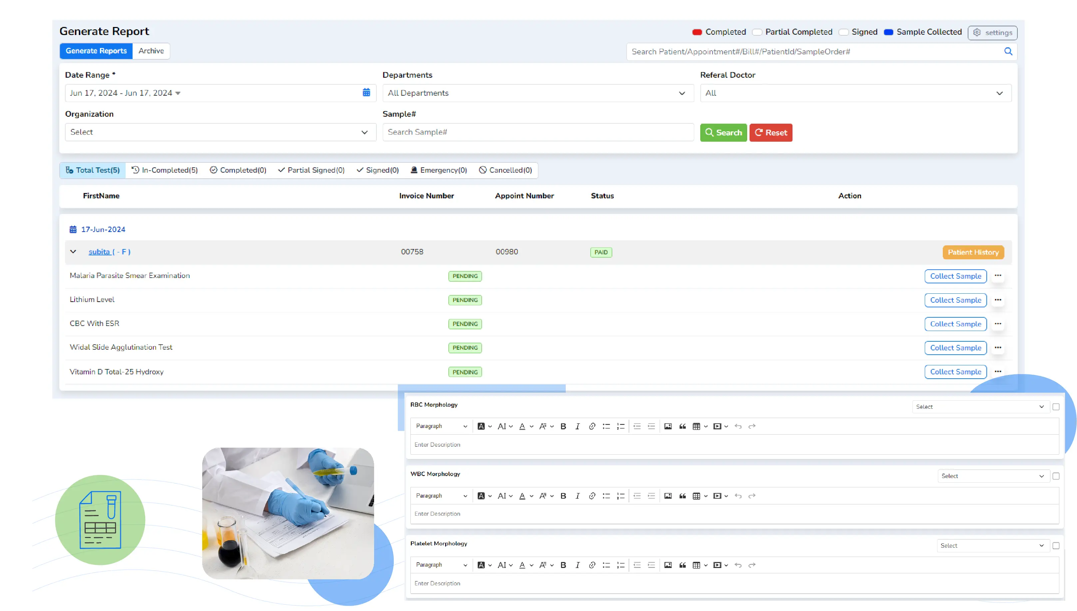Collect Sample for Widal Slide Agglutination Test
Image resolution: width=1077 pixels, height=611 pixels.
tap(955, 347)
